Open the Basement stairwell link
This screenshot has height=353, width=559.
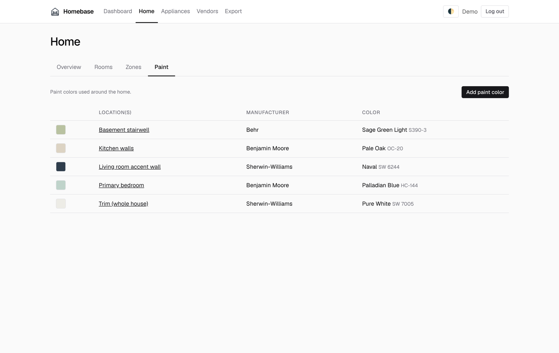coord(124,130)
